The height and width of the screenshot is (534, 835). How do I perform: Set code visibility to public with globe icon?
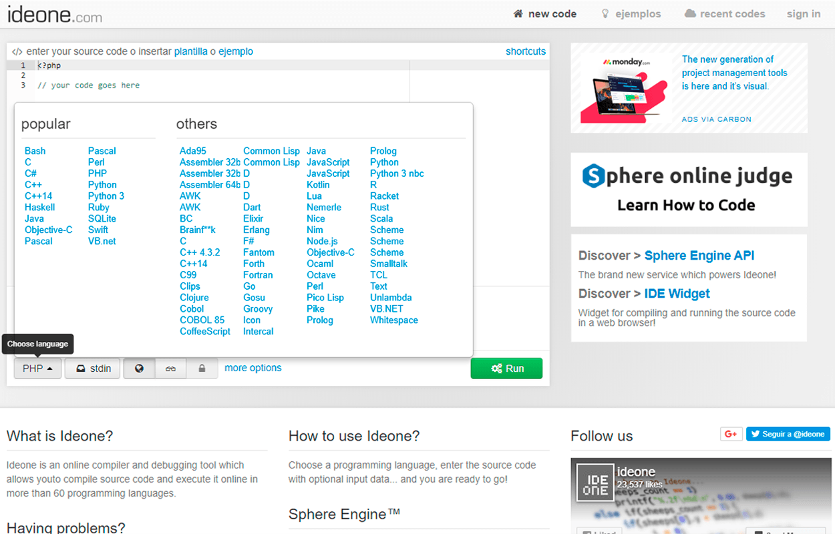click(x=139, y=368)
